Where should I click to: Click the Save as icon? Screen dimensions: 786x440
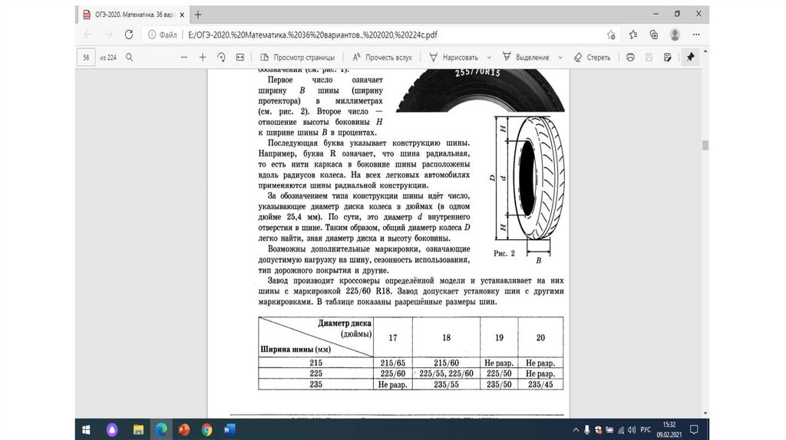[667, 57]
